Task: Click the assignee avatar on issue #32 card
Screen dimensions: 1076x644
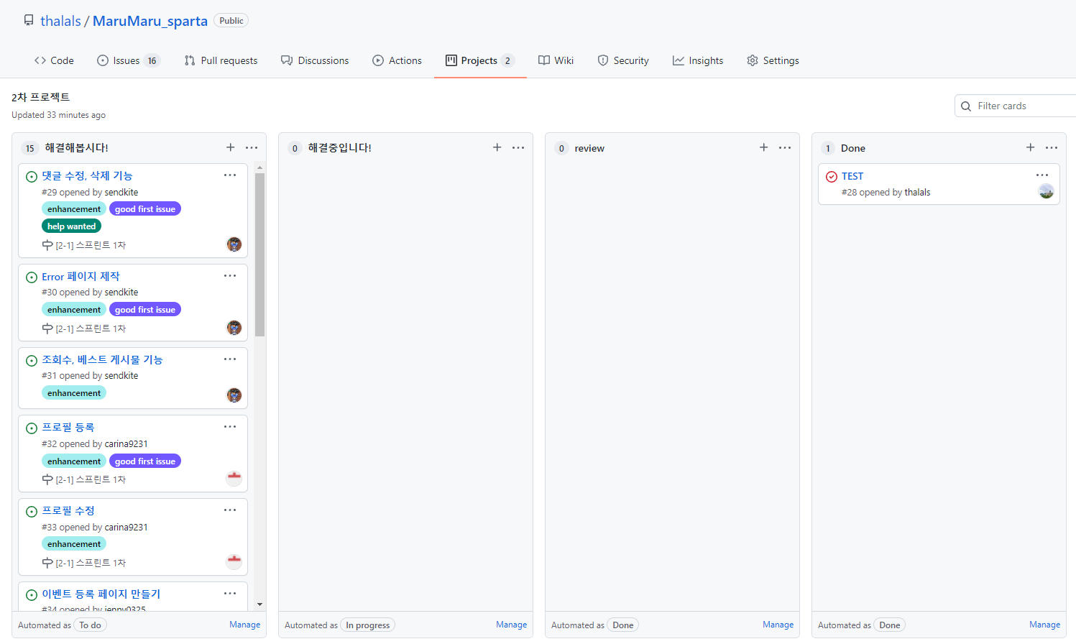Action: click(234, 479)
